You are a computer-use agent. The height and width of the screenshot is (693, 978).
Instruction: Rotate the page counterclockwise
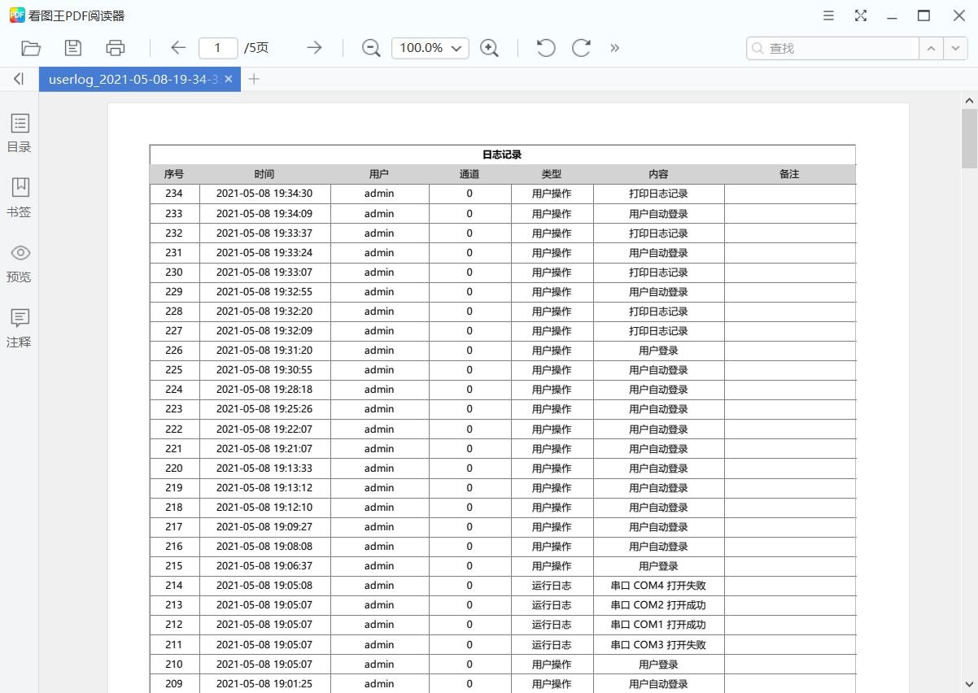[x=546, y=48]
